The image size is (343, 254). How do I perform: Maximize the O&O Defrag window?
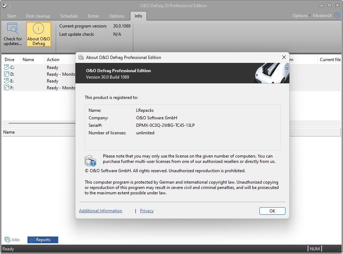tap(329, 5)
